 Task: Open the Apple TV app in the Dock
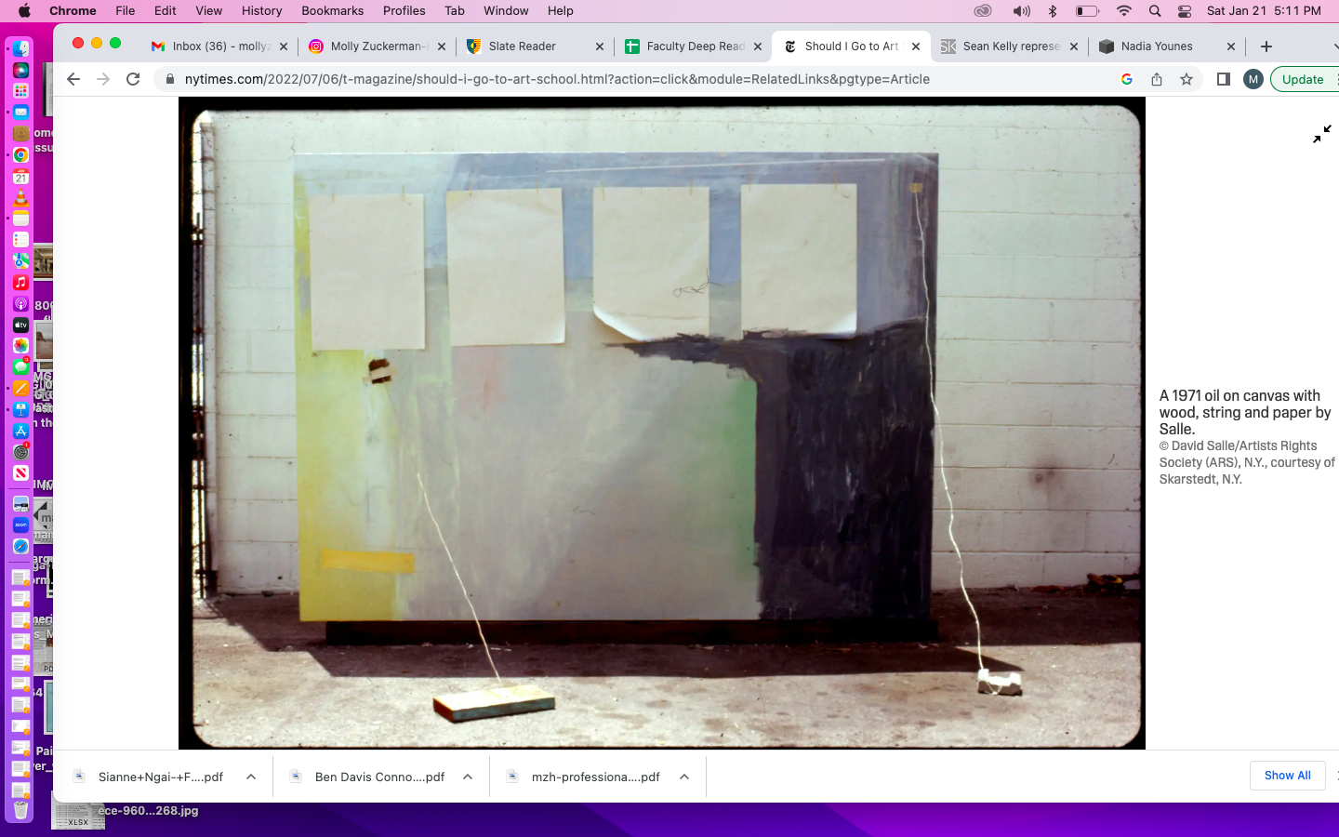click(20, 325)
